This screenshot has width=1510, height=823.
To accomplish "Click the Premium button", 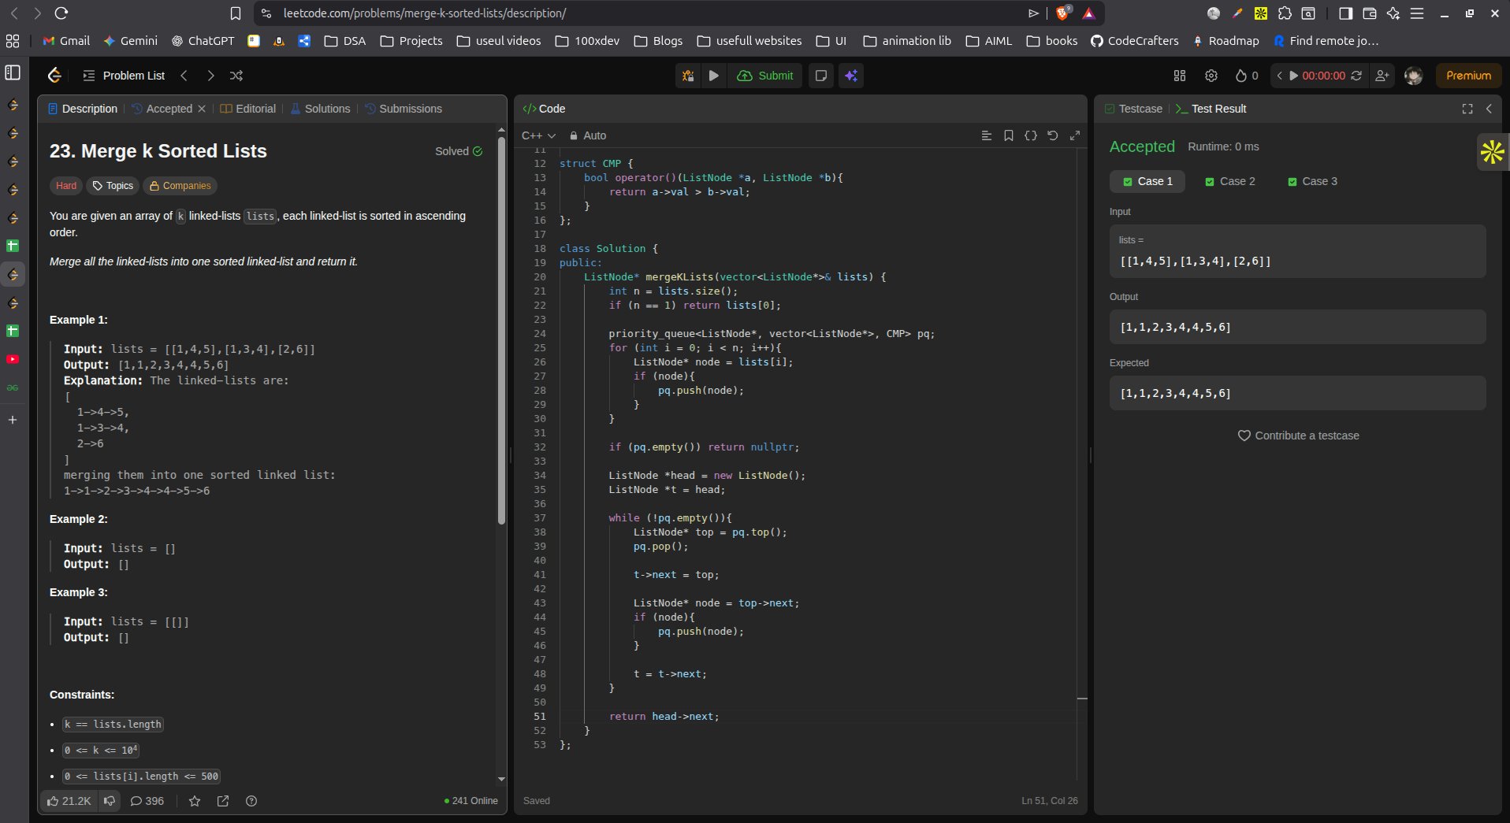I will 1468,76.
